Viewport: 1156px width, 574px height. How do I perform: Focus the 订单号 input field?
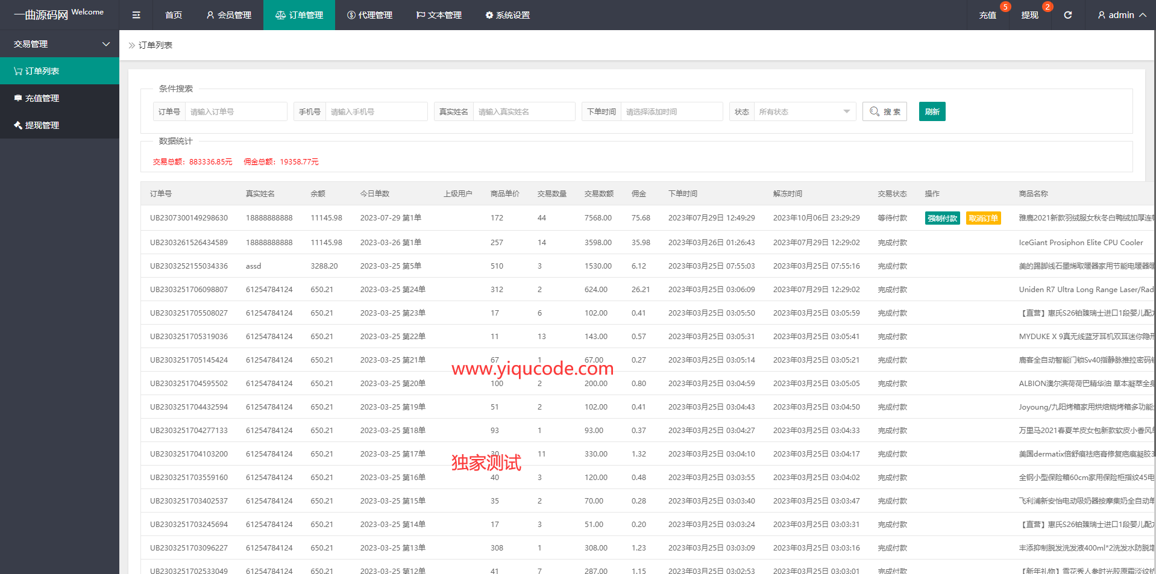pos(236,111)
